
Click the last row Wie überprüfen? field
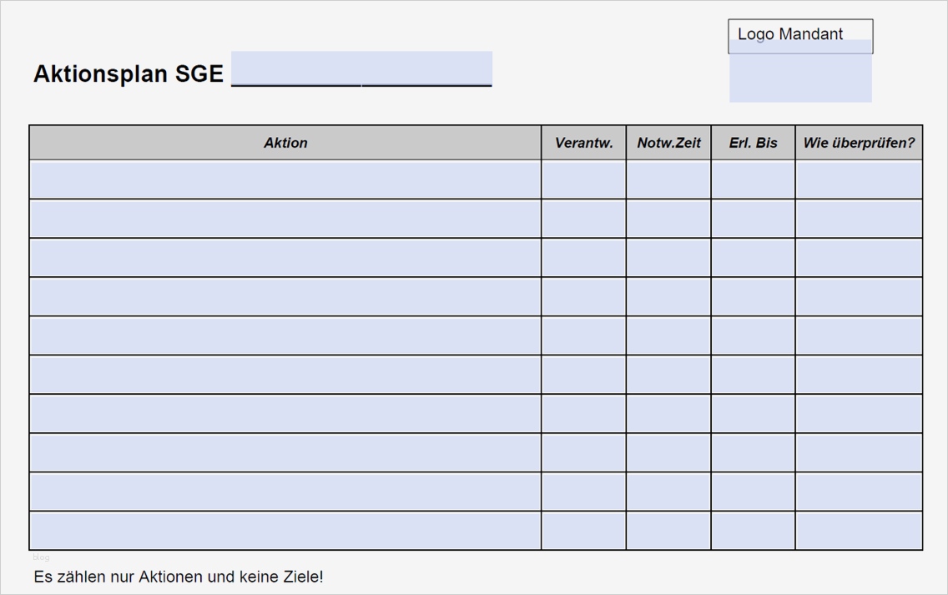pos(859,531)
